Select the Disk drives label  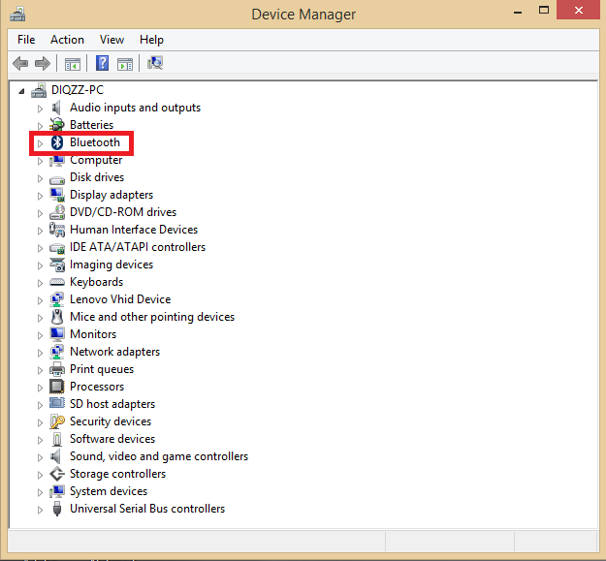pos(97,177)
